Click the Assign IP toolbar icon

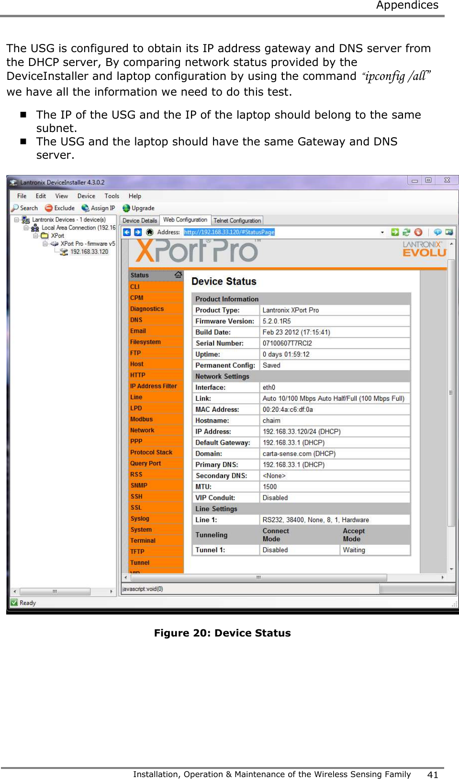click(x=85, y=208)
